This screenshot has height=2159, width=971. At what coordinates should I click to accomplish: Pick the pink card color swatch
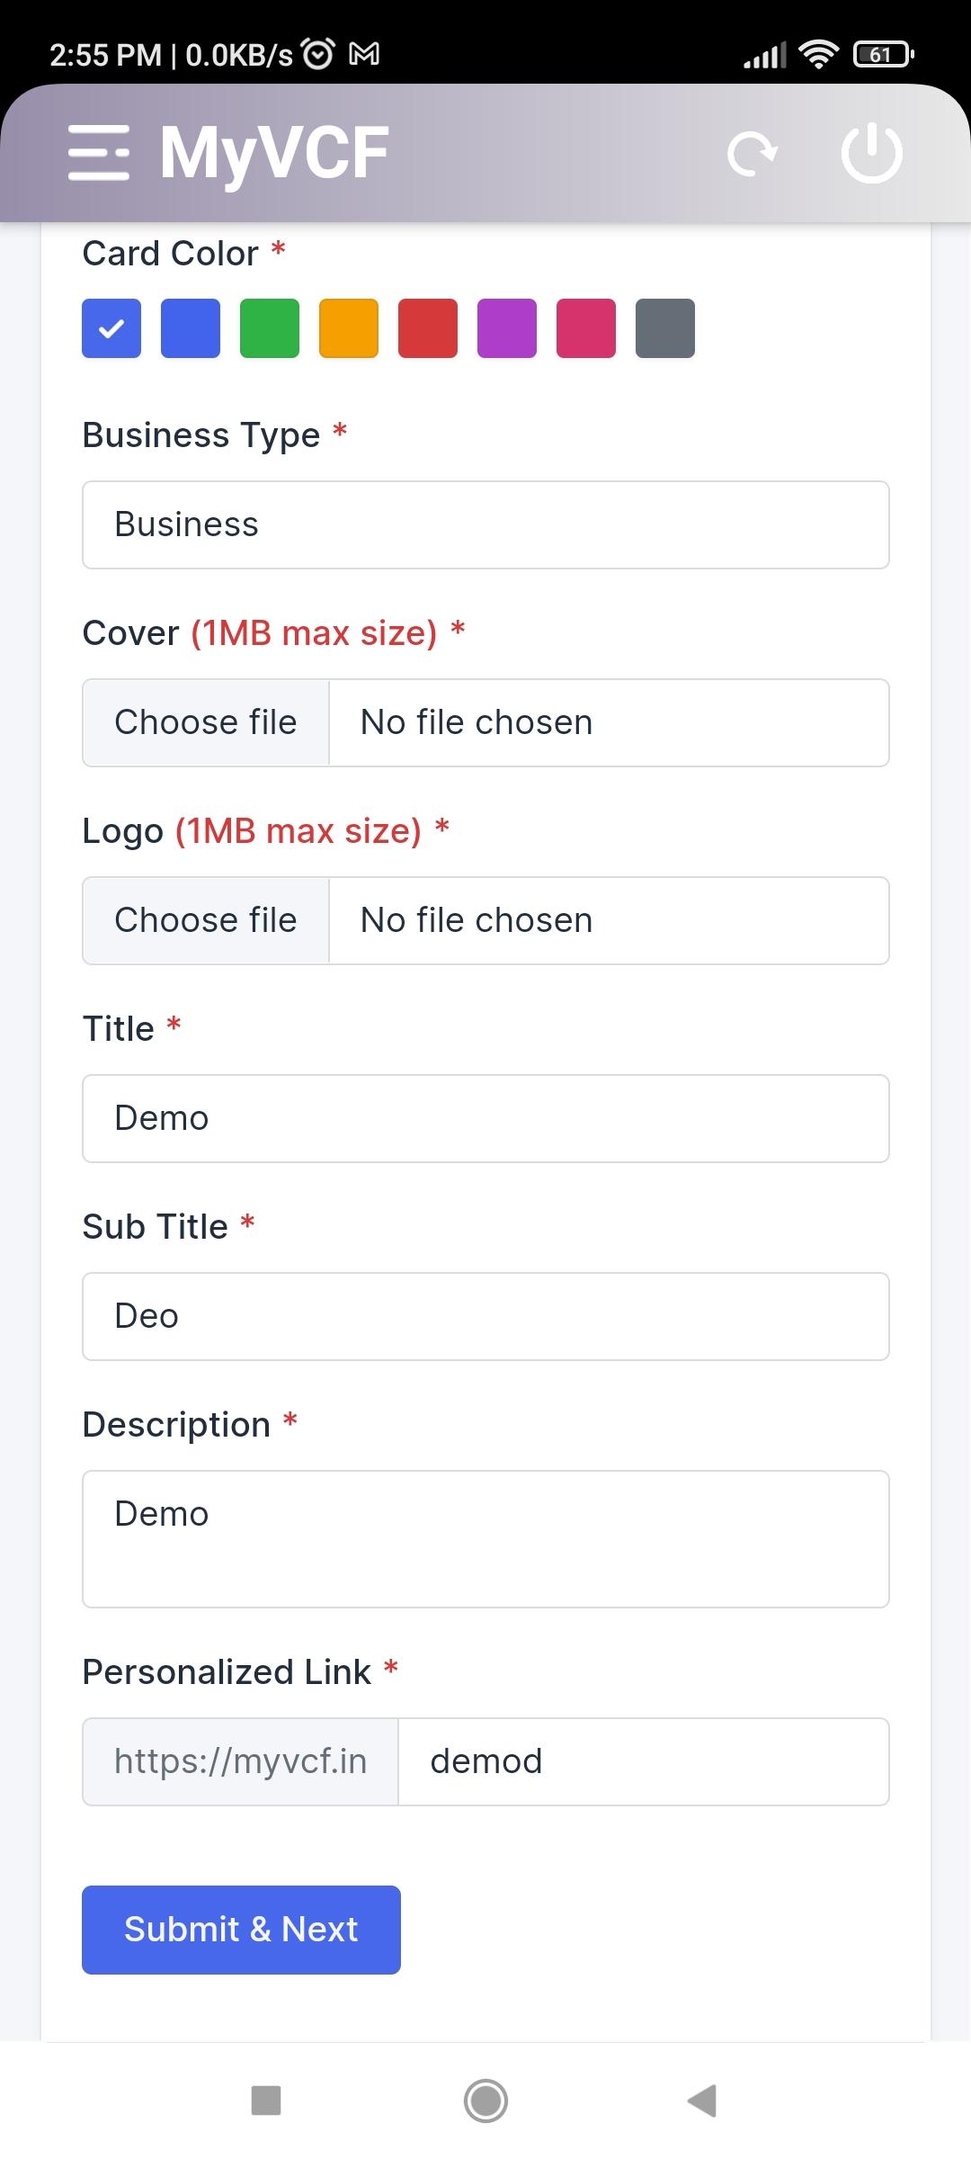pos(586,328)
